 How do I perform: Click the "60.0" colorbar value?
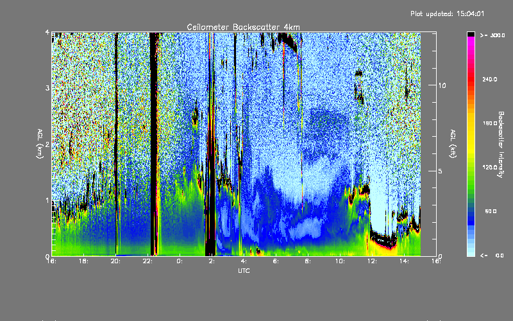491,211
